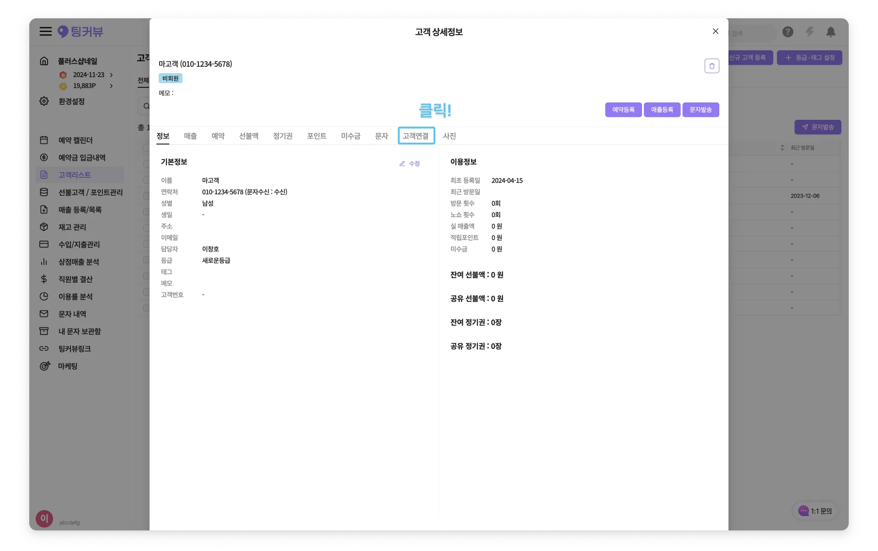Open 환경설정 gear settings
Viewport: 878px width, 551px height.
tap(44, 101)
